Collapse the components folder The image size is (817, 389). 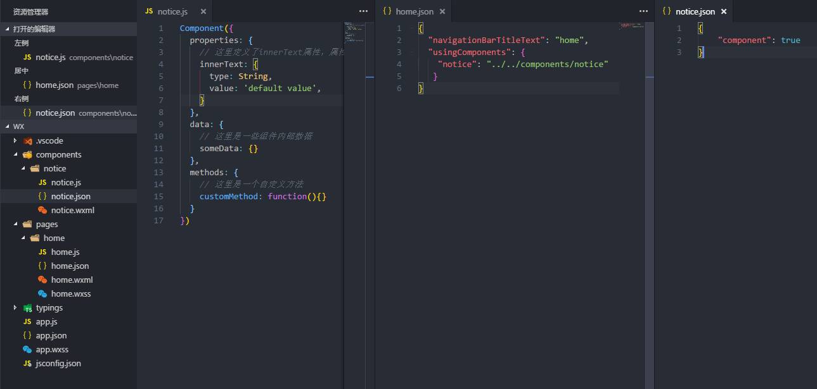coord(15,154)
